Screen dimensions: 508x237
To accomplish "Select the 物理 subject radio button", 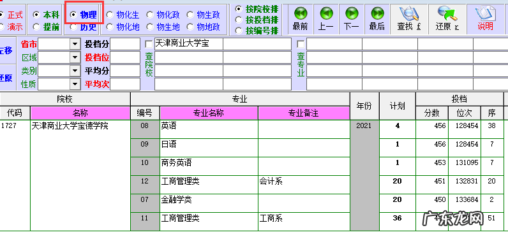I will click(73, 15).
